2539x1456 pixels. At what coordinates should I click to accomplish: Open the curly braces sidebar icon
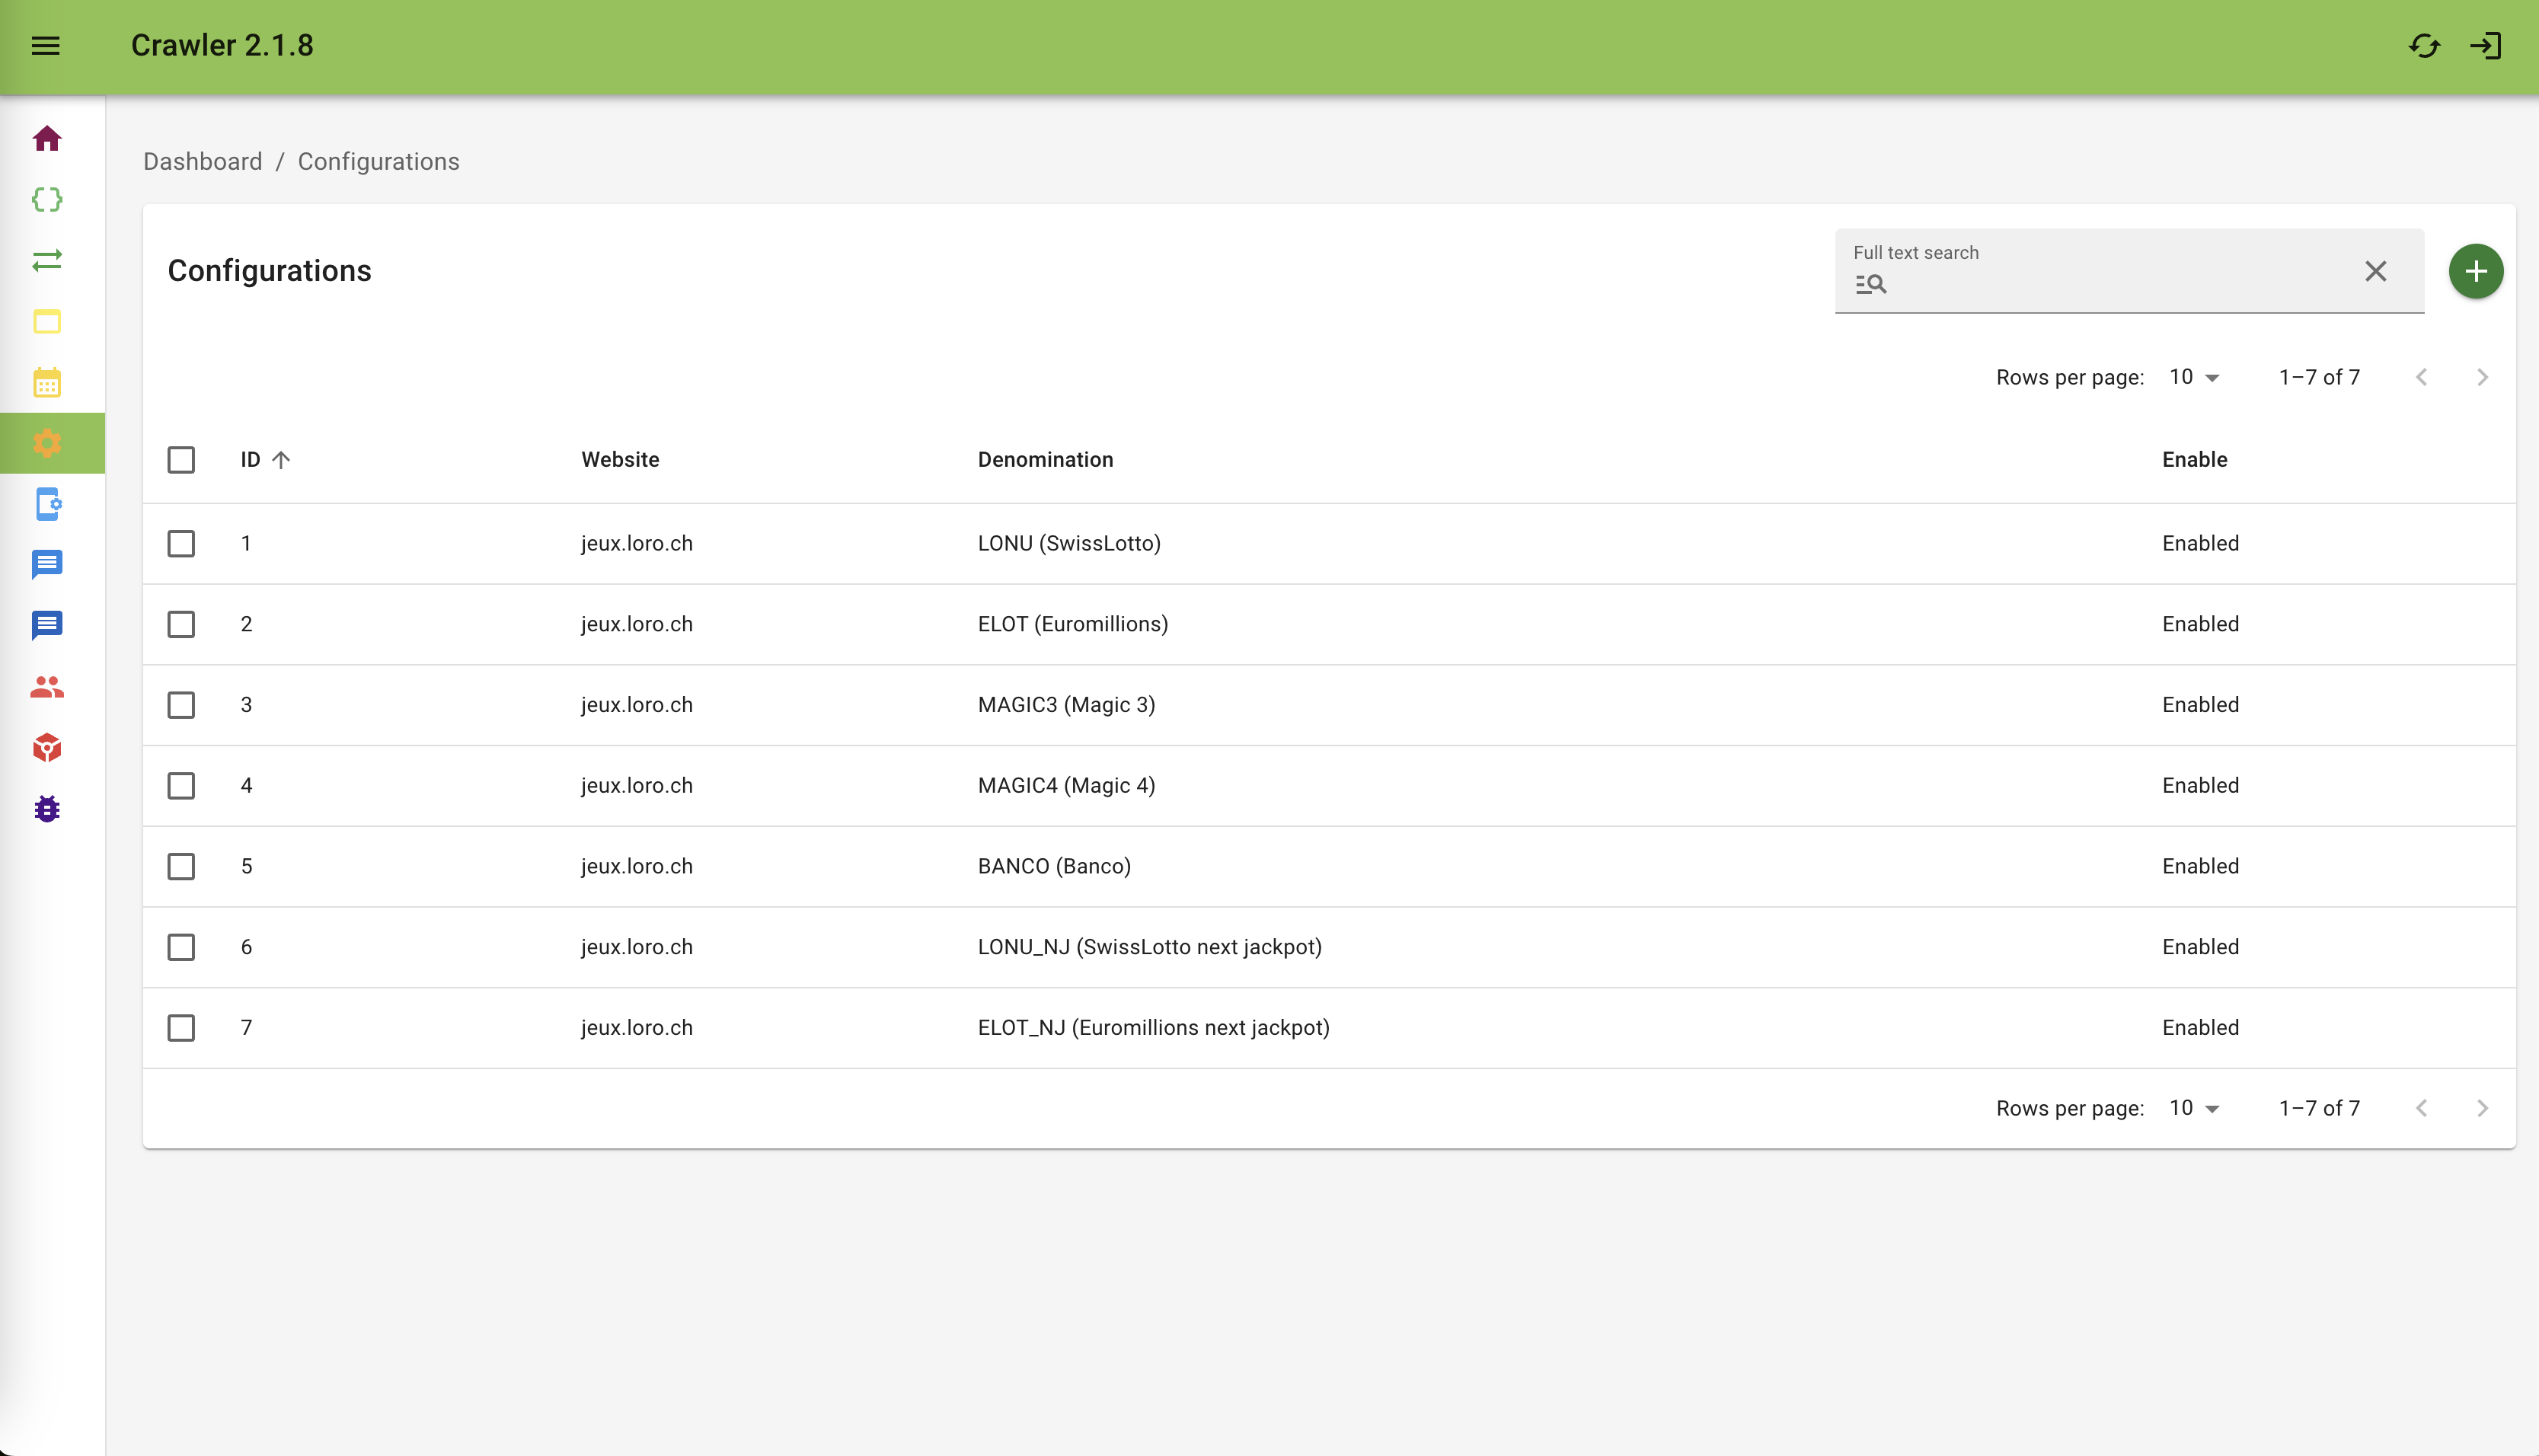(x=47, y=199)
